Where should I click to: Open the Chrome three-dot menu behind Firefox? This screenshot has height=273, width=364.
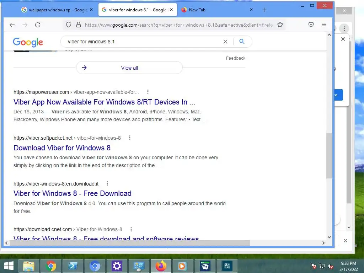pos(344,28)
